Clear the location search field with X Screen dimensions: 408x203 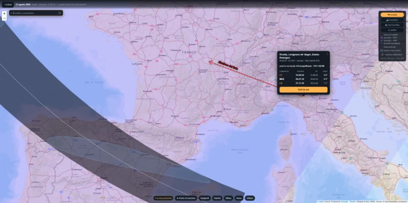tap(60, 13)
